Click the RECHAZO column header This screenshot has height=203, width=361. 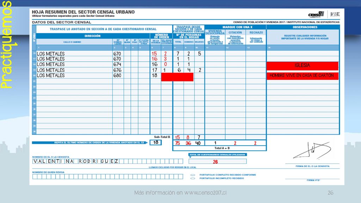(x=256, y=32)
